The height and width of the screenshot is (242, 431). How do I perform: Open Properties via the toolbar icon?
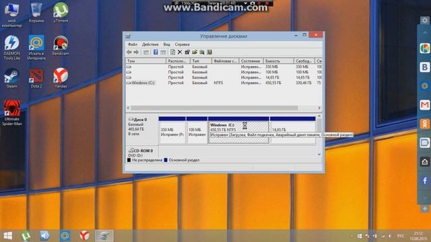[x=187, y=52]
